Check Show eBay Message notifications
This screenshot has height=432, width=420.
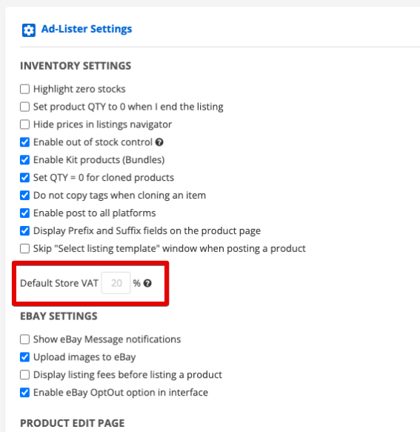coord(24,339)
